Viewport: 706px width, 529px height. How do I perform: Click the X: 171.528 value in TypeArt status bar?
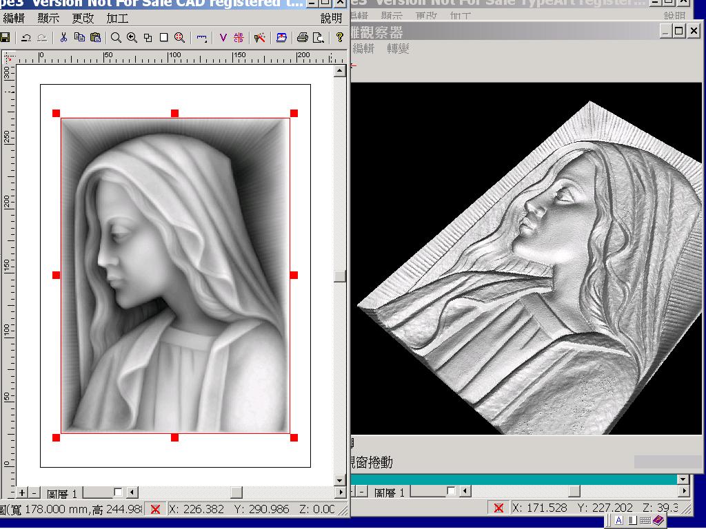[x=539, y=508]
